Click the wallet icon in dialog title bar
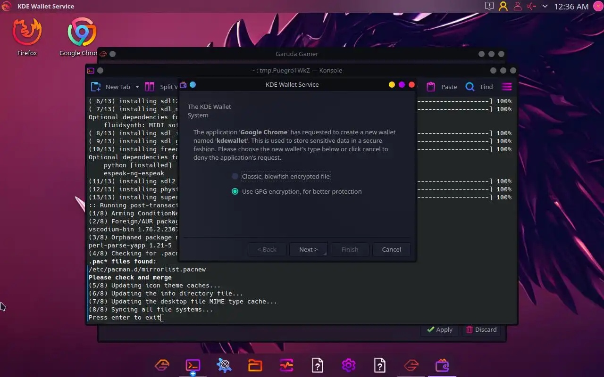Viewport: 604px width, 377px height. 183,85
